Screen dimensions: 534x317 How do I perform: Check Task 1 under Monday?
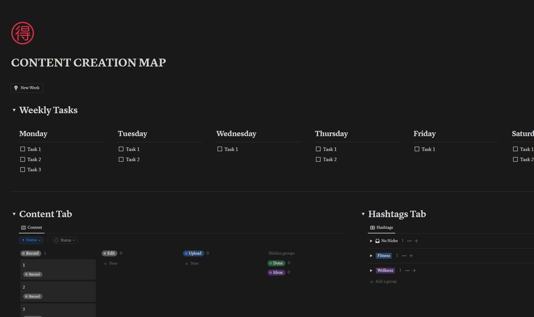pos(22,149)
